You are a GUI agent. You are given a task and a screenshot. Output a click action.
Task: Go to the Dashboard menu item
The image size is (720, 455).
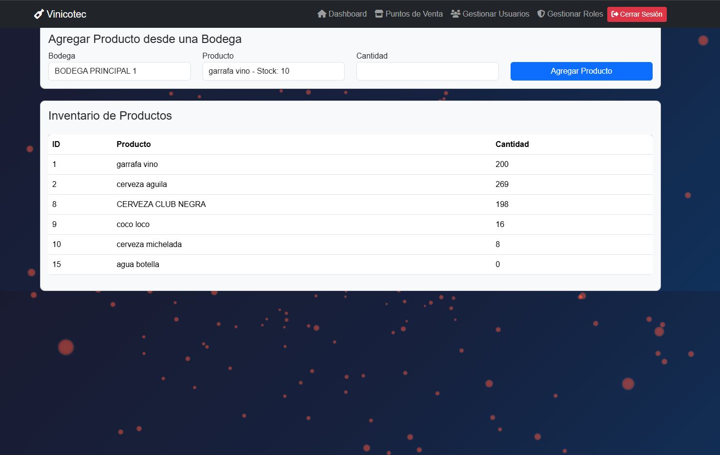(342, 14)
